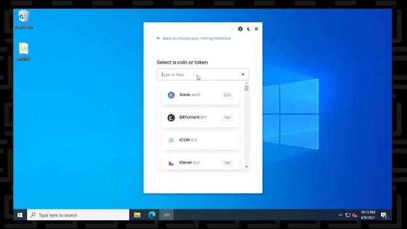
Task: Open File Explorer from the taskbar
Action: (x=137, y=215)
